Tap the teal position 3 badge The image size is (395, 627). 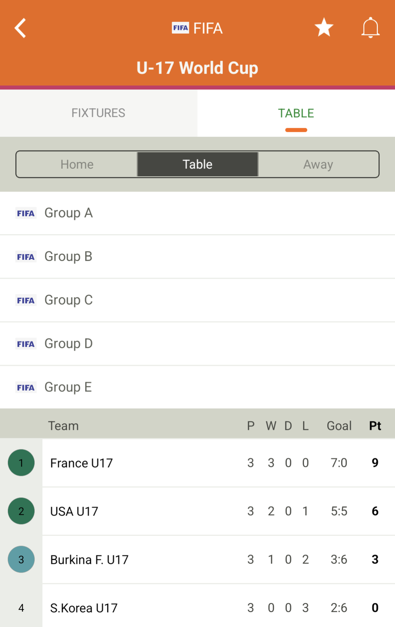pyautogui.click(x=21, y=559)
